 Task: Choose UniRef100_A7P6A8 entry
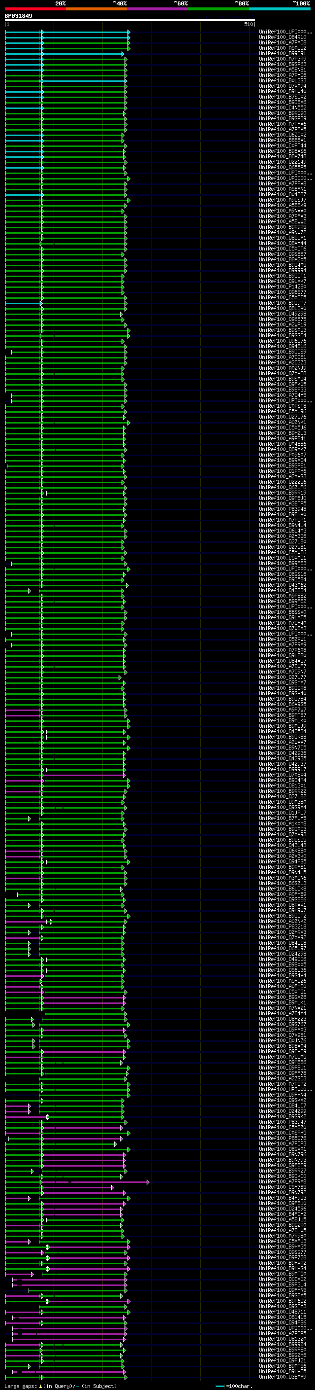283,650
